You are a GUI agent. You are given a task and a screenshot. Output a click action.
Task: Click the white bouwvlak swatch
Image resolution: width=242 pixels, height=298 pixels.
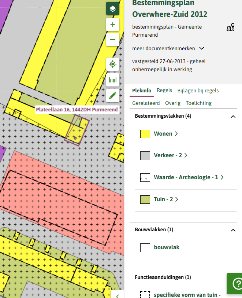(x=145, y=248)
